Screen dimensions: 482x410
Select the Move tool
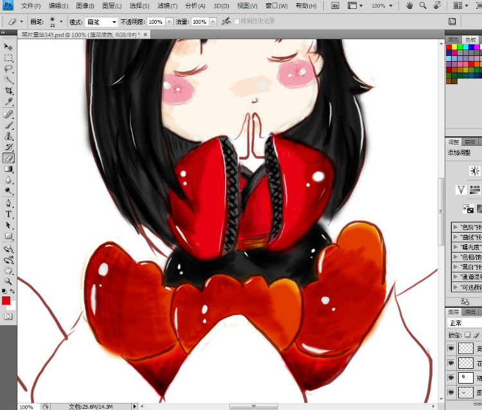(x=8, y=47)
